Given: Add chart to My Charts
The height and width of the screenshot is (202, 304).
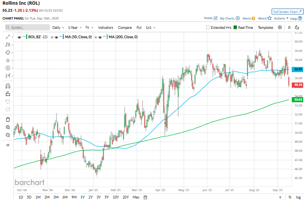Looking at the screenshot, I should coord(238,18).
